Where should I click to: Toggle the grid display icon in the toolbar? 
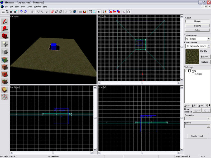(3, 12)
